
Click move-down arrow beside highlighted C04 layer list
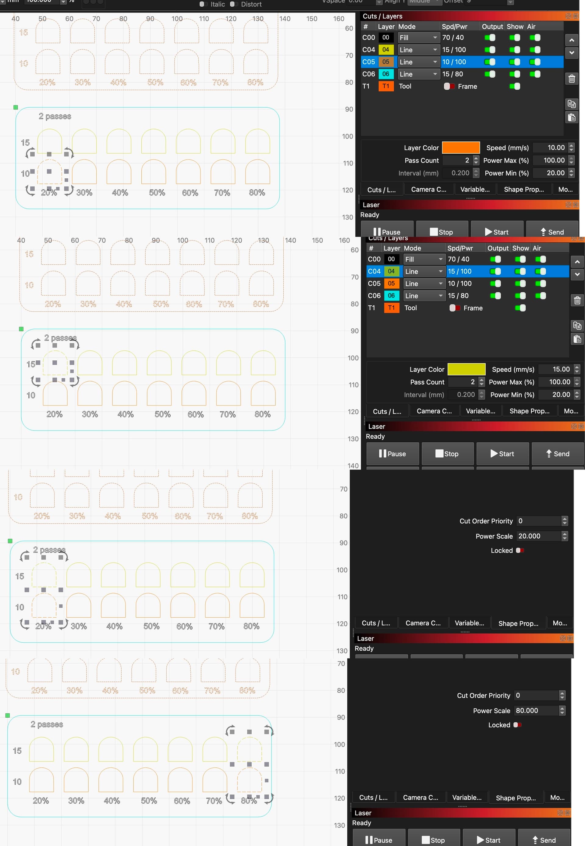pyautogui.click(x=577, y=274)
